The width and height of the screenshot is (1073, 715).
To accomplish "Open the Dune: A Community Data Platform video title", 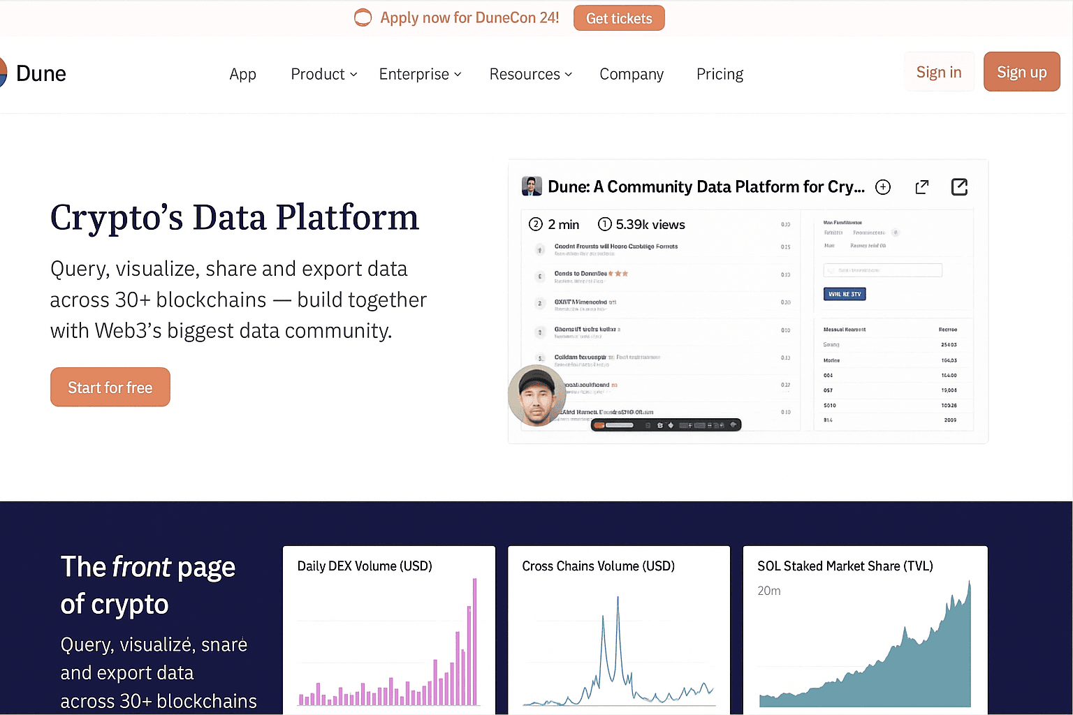I will click(x=706, y=186).
